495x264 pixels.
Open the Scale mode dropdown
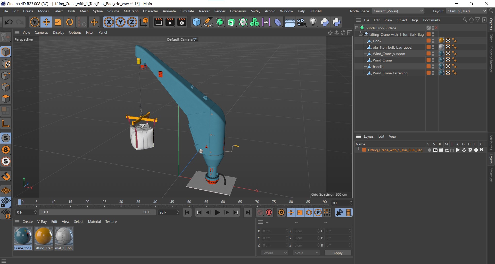click(x=306, y=253)
